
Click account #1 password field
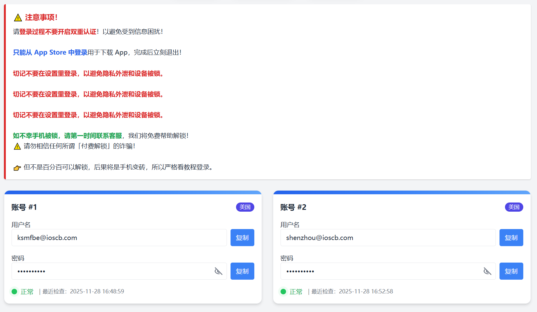pyautogui.click(x=113, y=271)
